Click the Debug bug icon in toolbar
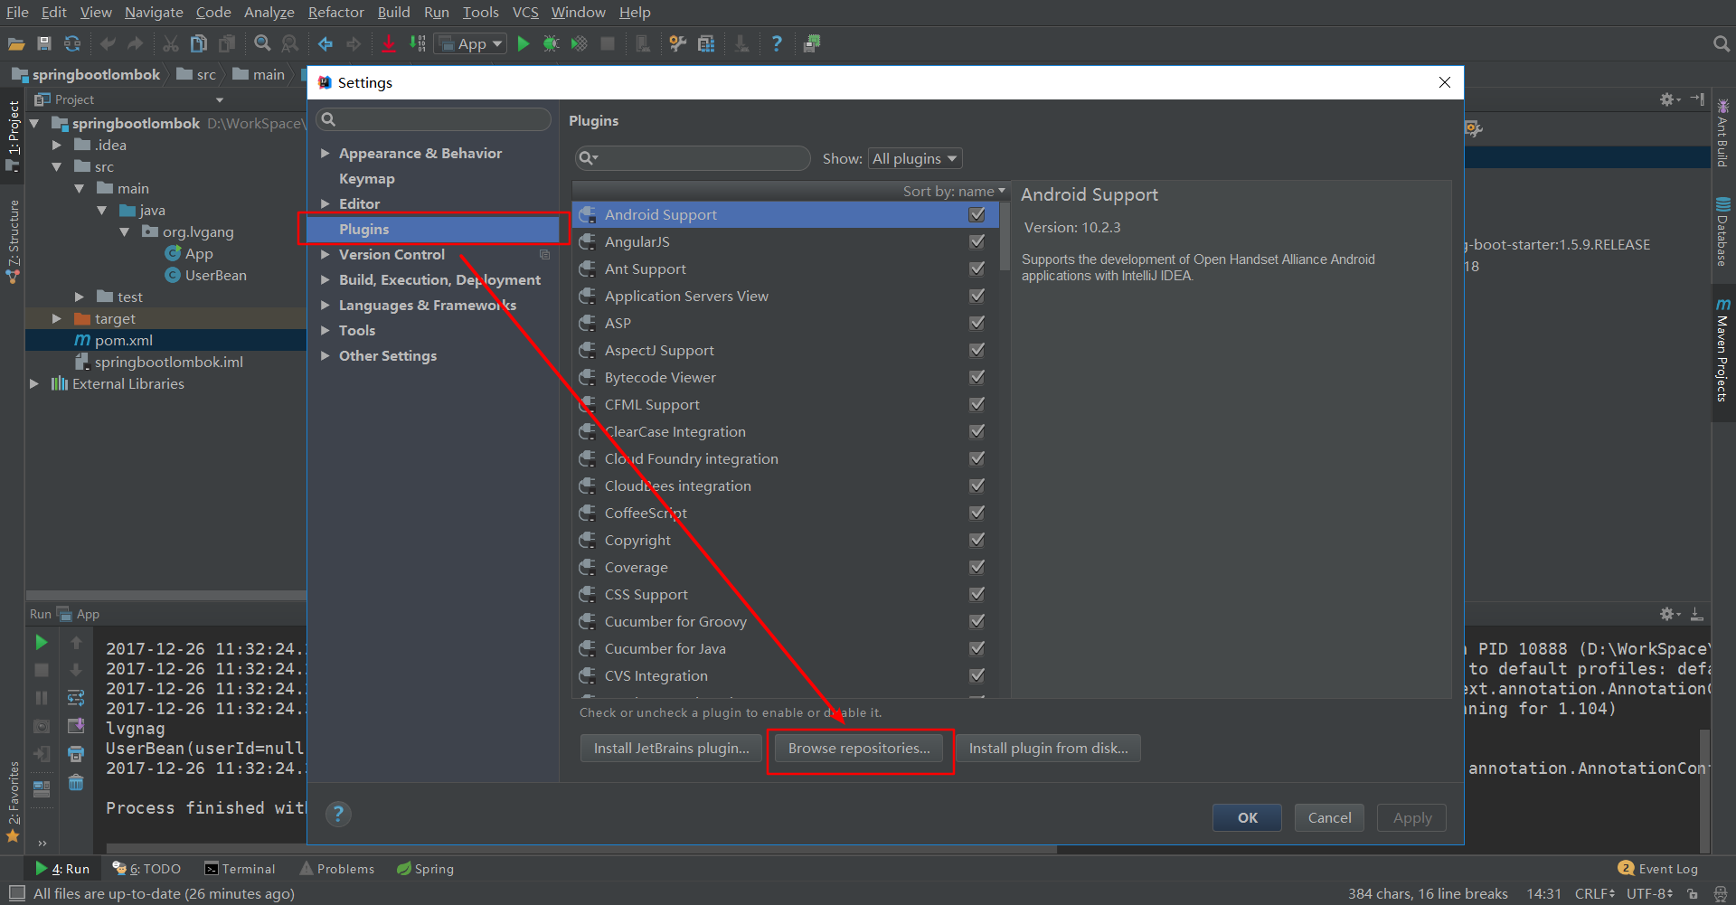The width and height of the screenshot is (1736, 905). point(551,43)
